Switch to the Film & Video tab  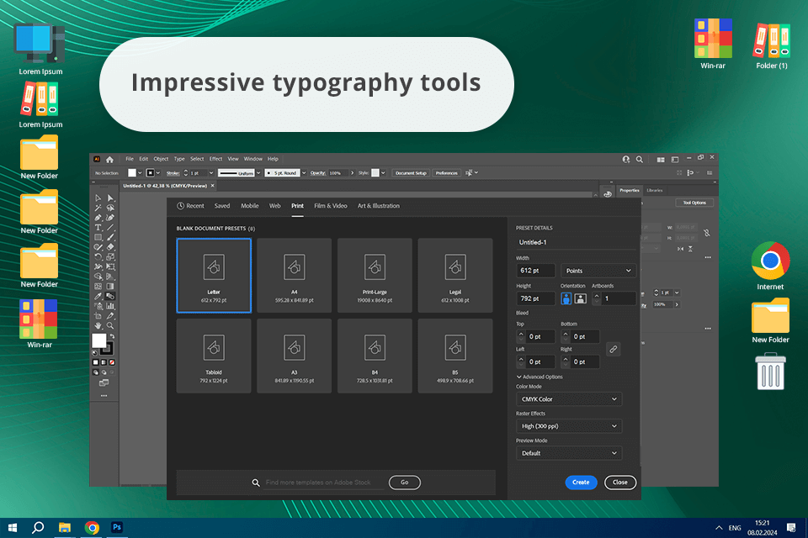pos(330,206)
